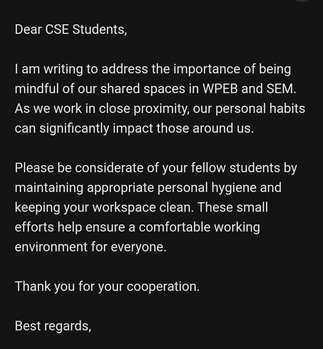Click the words 'fellow students'
The width and height of the screenshot is (323, 349).
pos(236,168)
